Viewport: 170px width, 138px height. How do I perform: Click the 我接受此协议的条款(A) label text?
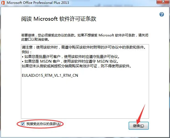tap(43, 124)
